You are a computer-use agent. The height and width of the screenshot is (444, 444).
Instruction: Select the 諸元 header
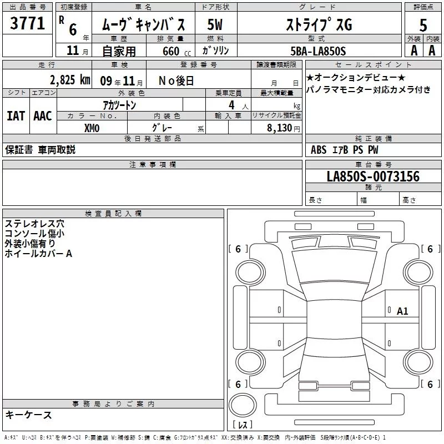[373, 187]
